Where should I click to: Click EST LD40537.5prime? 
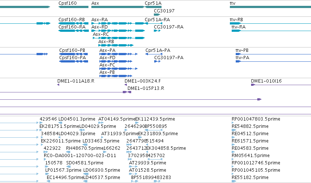pyautogui.click(x=102, y=178)
